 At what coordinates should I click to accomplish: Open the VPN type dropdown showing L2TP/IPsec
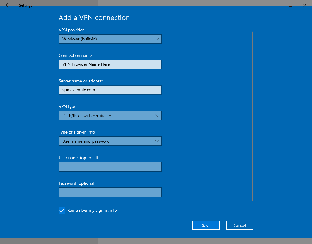pyautogui.click(x=110, y=116)
